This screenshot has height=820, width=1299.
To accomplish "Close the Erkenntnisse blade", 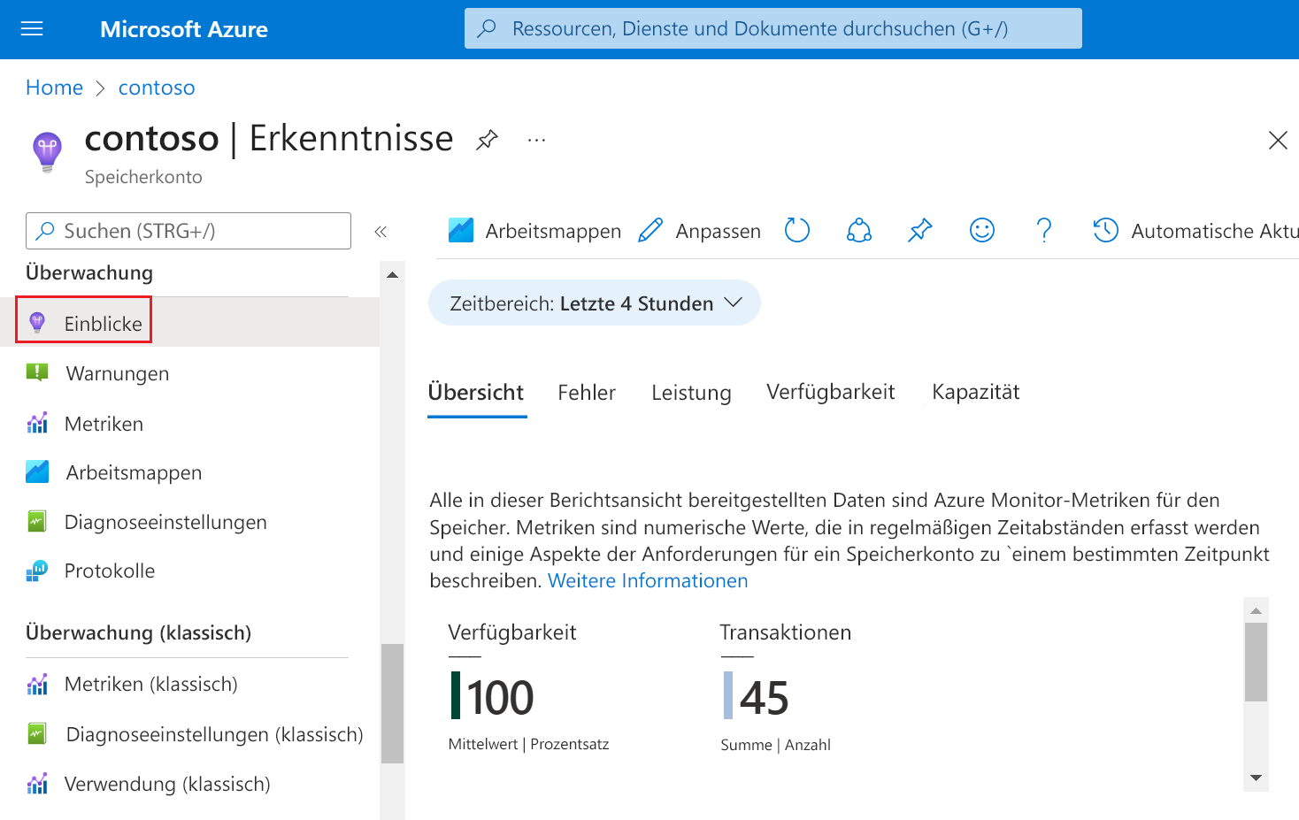I will 1278,140.
